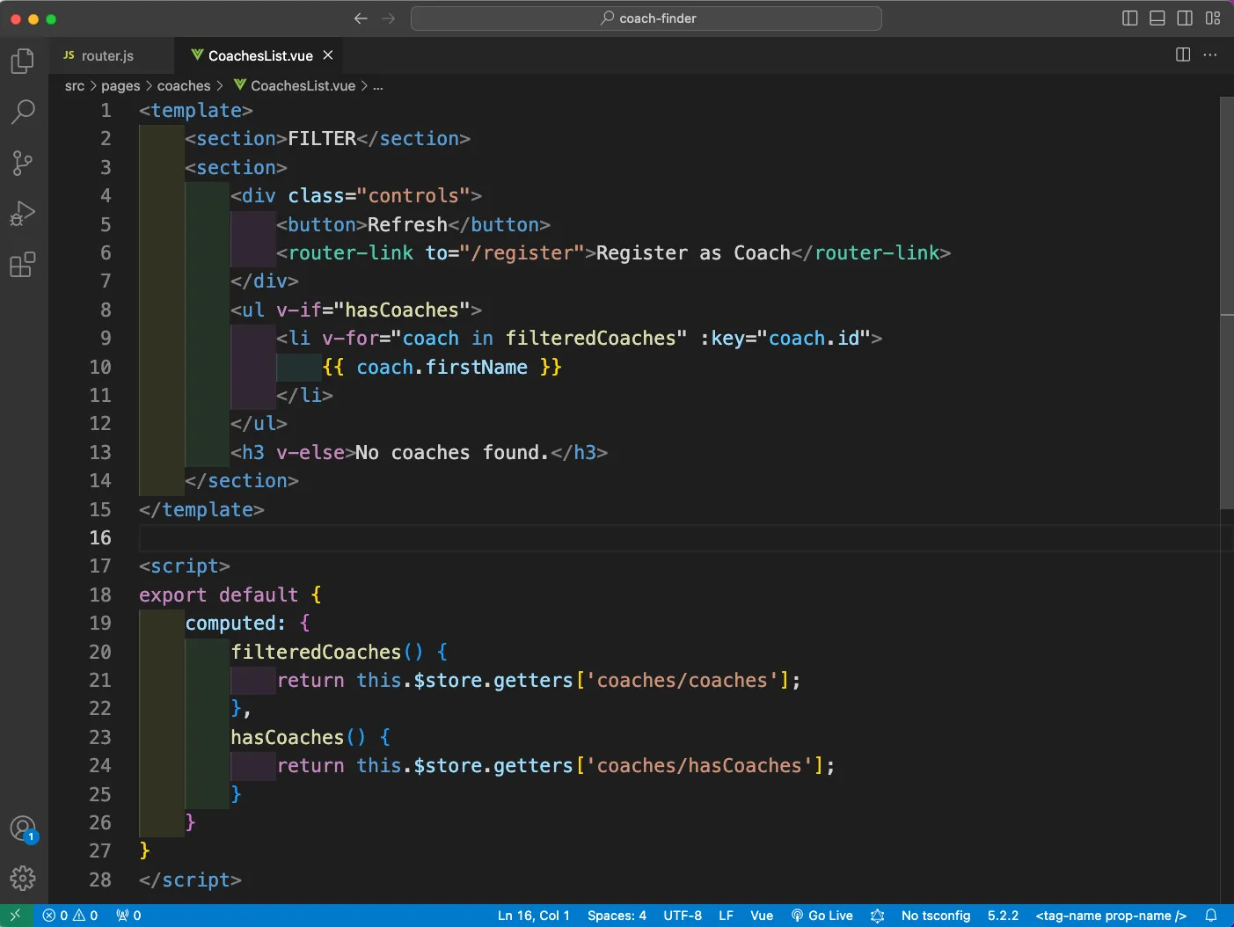Go back with the left arrow
The height and width of the screenshot is (927, 1234).
click(x=361, y=18)
